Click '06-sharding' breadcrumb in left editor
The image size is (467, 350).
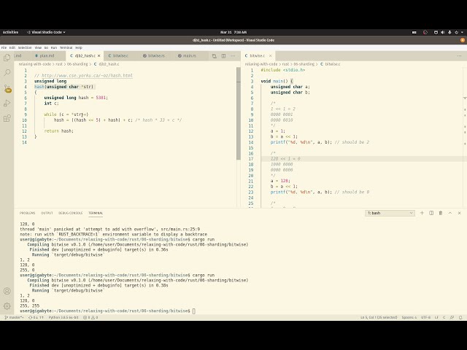pos(77,64)
